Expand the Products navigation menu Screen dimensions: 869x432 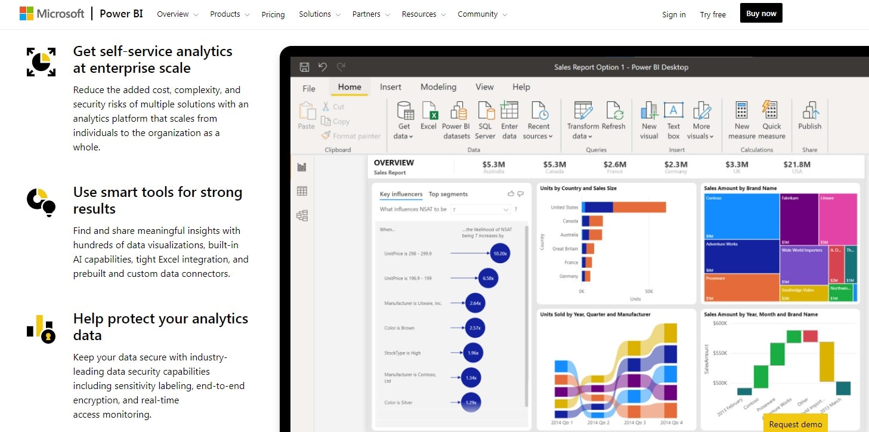(x=230, y=14)
